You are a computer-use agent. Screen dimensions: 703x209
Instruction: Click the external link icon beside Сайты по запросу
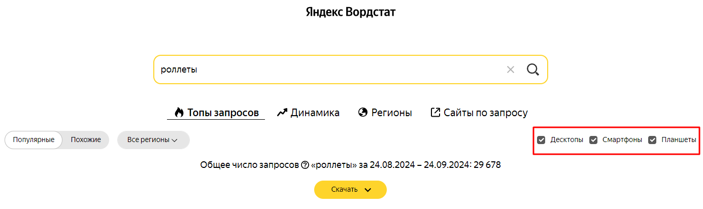click(x=435, y=112)
